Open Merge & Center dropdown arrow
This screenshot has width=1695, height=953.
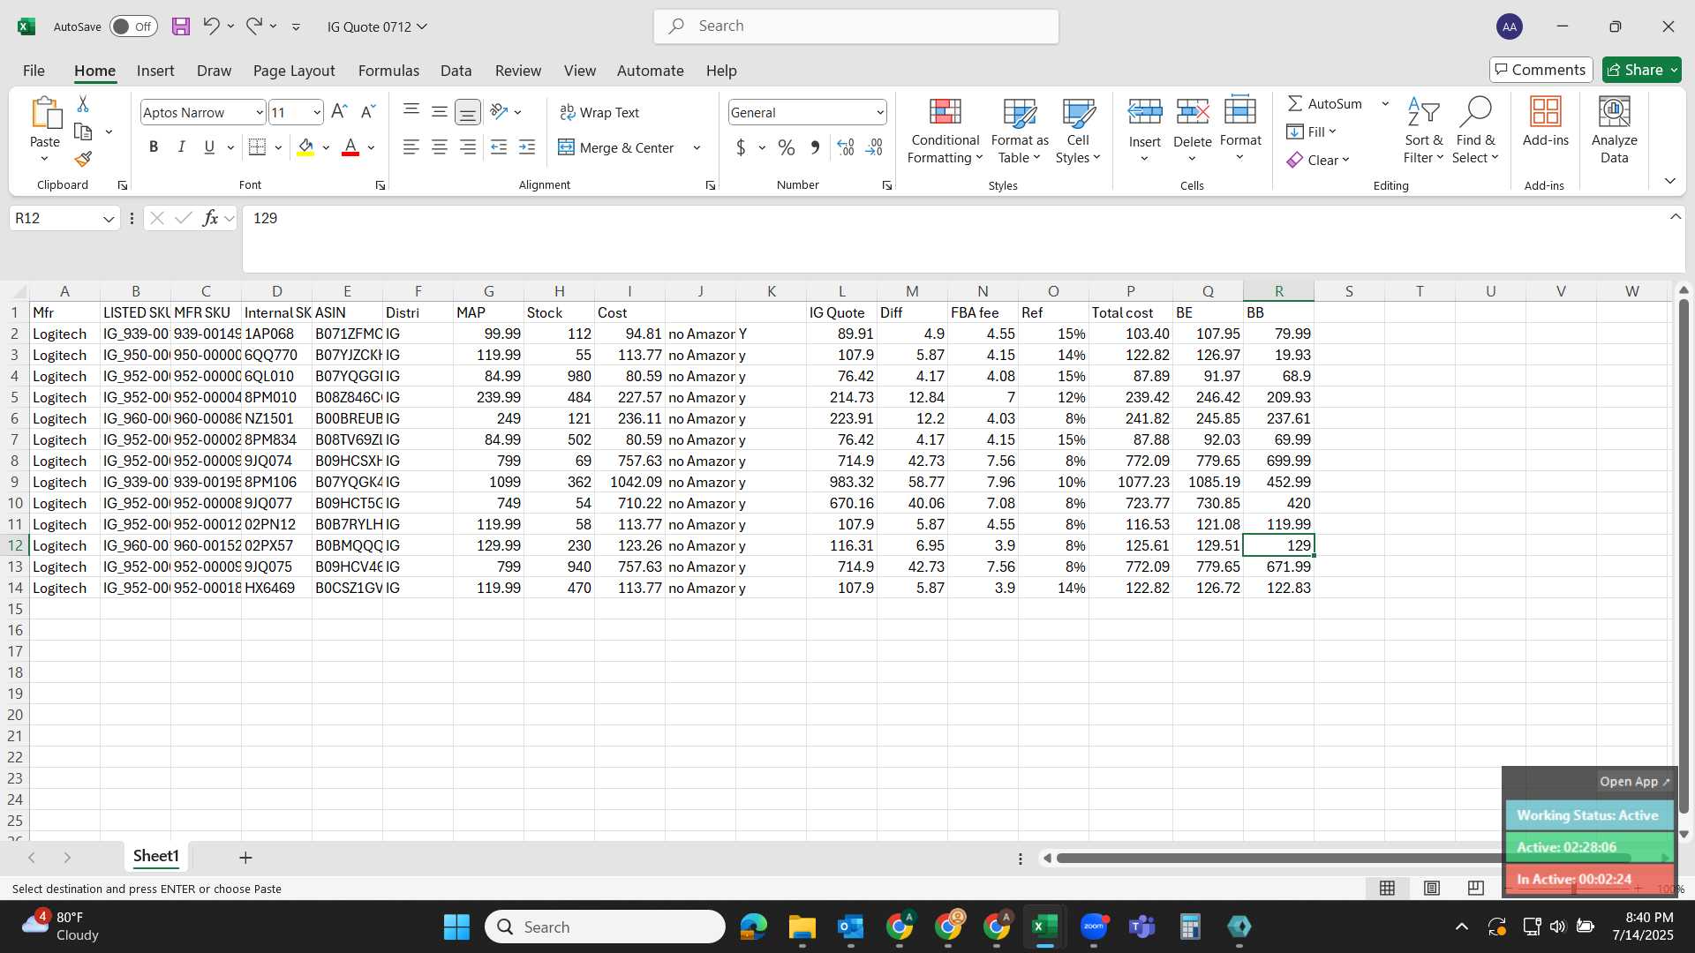(697, 147)
